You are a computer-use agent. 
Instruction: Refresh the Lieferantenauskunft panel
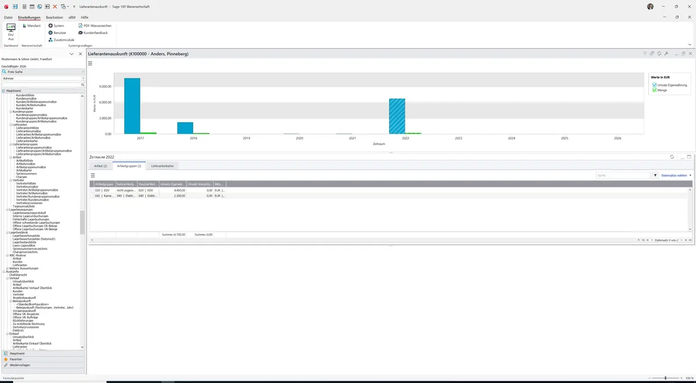point(659,53)
